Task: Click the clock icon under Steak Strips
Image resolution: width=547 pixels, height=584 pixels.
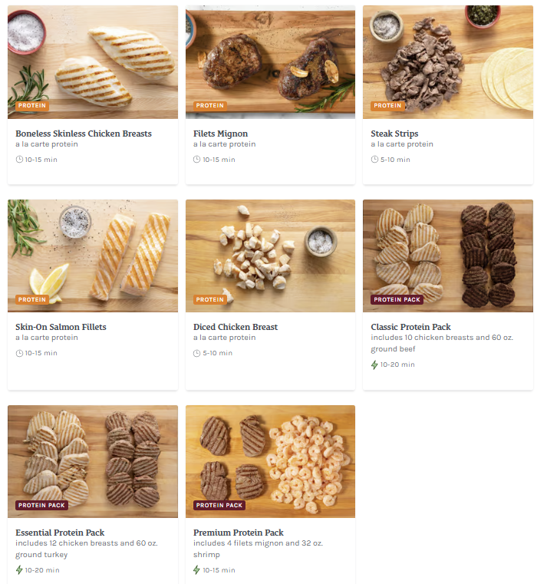Action: (374, 160)
